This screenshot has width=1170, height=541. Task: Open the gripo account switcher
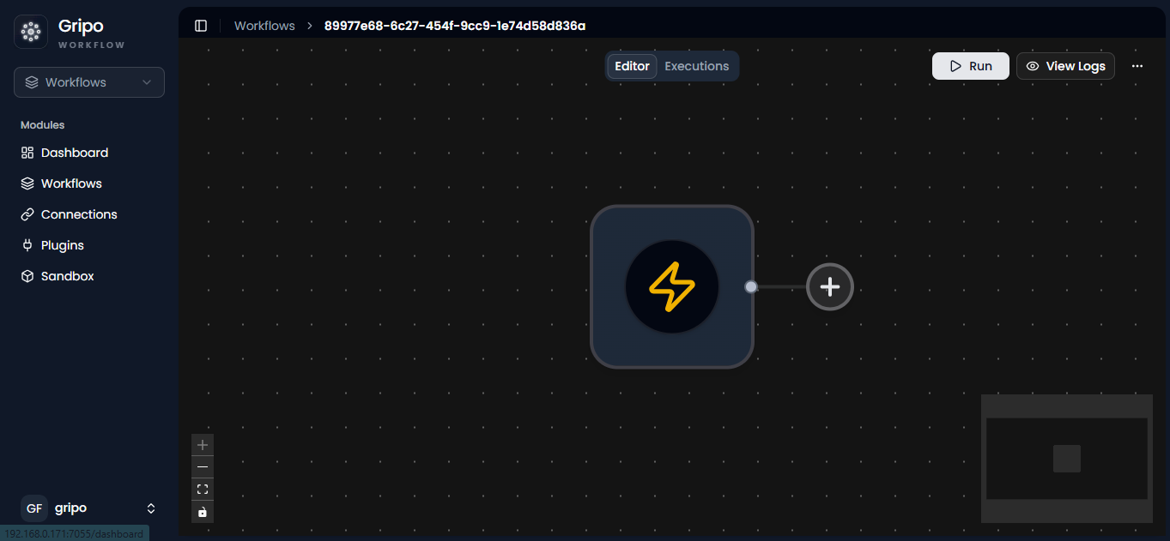click(89, 508)
